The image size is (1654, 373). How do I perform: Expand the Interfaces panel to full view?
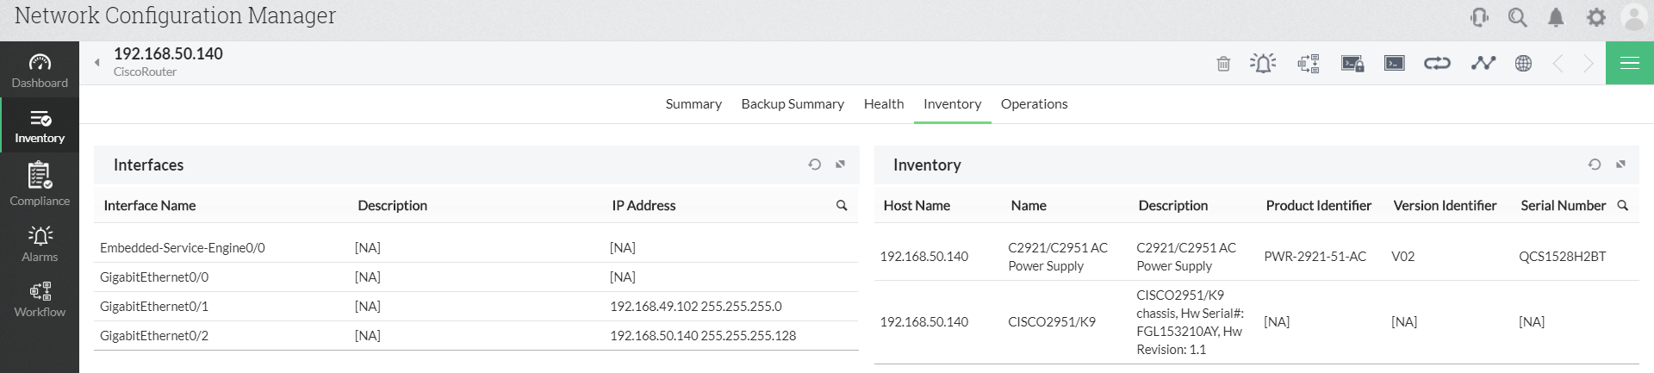coord(840,165)
